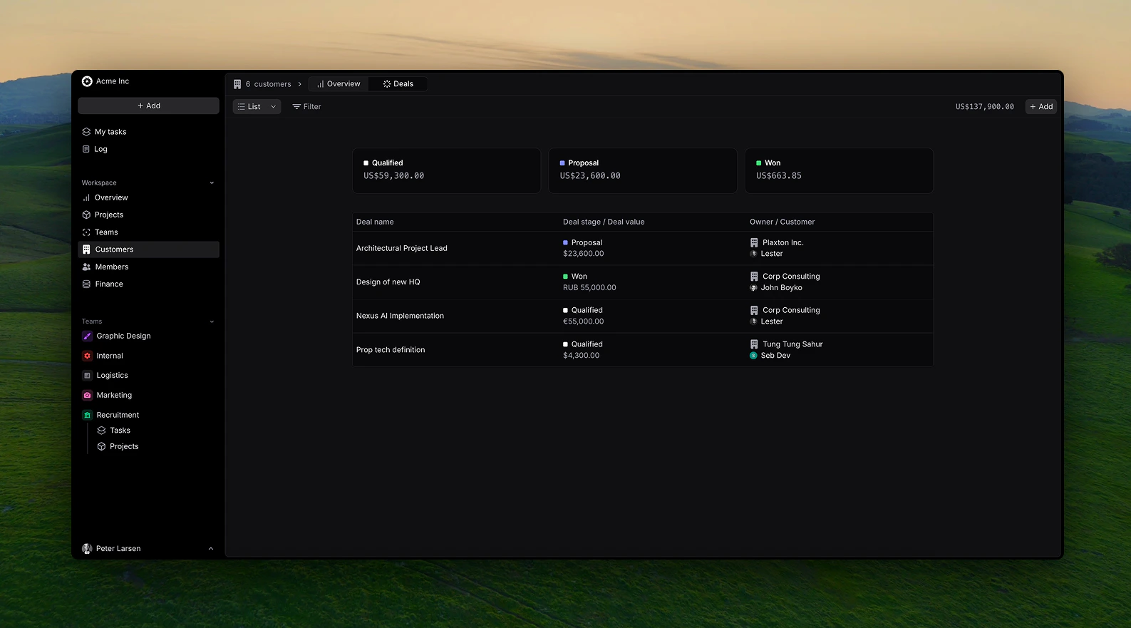Click the €55,000.00 deal value
This screenshot has height=628, width=1131.
click(583, 321)
